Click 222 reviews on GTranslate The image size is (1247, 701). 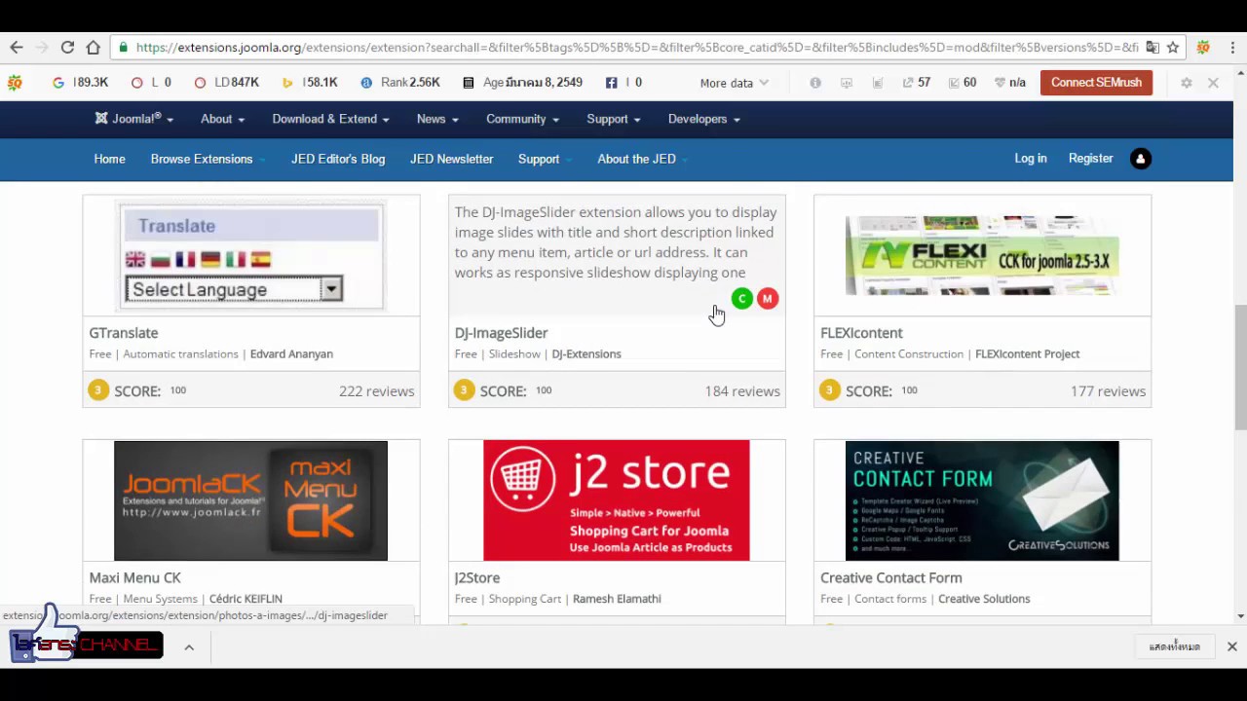pos(376,391)
